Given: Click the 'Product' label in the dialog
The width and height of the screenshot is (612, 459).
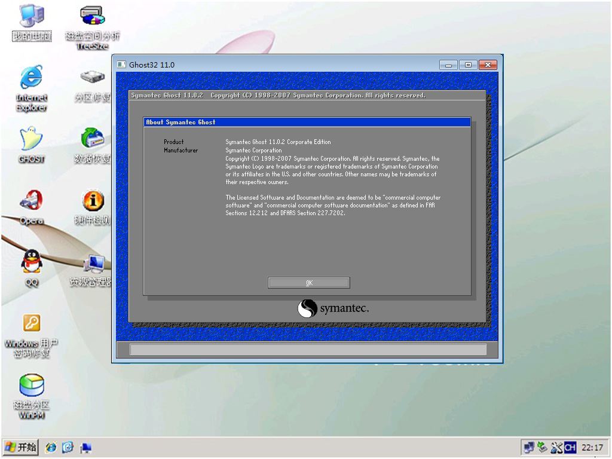Looking at the screenshot, I should pos(174,142).
